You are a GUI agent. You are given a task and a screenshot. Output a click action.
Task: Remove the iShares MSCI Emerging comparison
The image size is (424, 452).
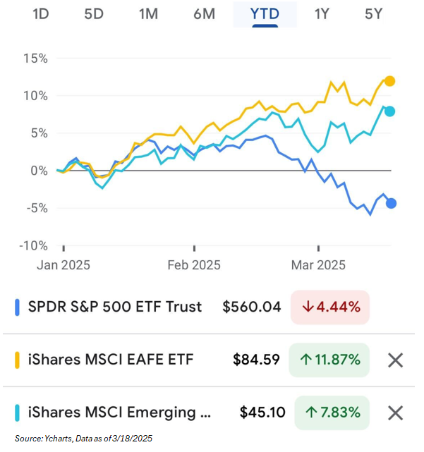coord(396,413)
